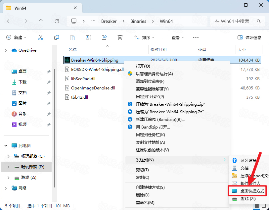The width and height of the screenshot is (269, 210).
Task: Expand the 网络 tree node
Action: pyautogui.click(x=6, y=188)
